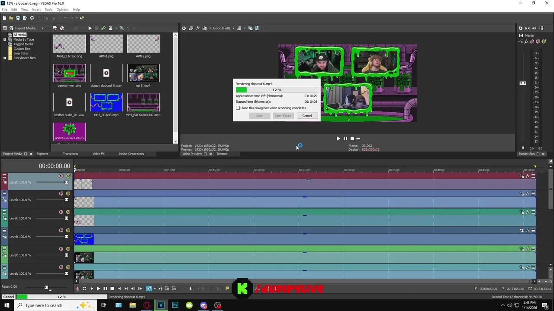Open project Properties via the main toolbar gear

click(32, 18)
